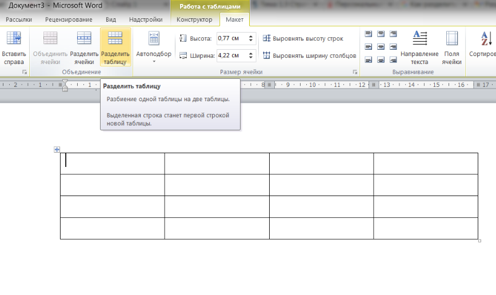
Task: Click the column width (Ширина) icon
Action: pyautogui.click(x=183, y=55)
